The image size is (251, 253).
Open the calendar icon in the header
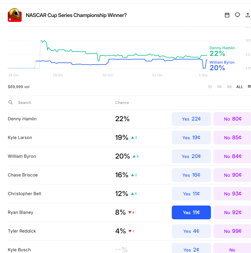227,15
